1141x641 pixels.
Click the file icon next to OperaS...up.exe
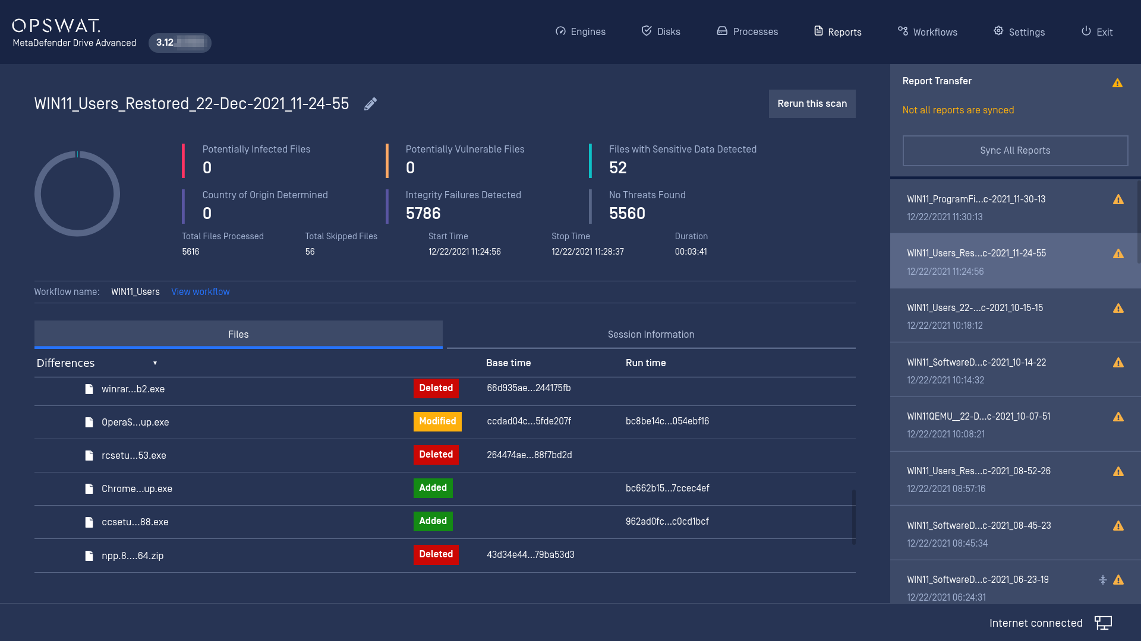(89, 422)
